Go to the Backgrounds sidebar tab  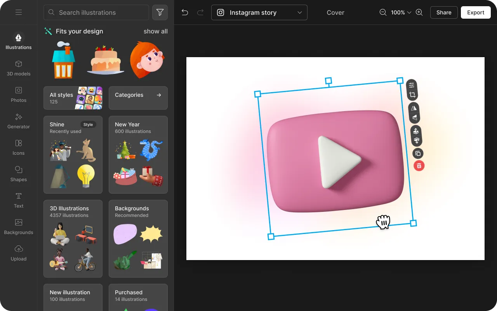pos(19,227)
